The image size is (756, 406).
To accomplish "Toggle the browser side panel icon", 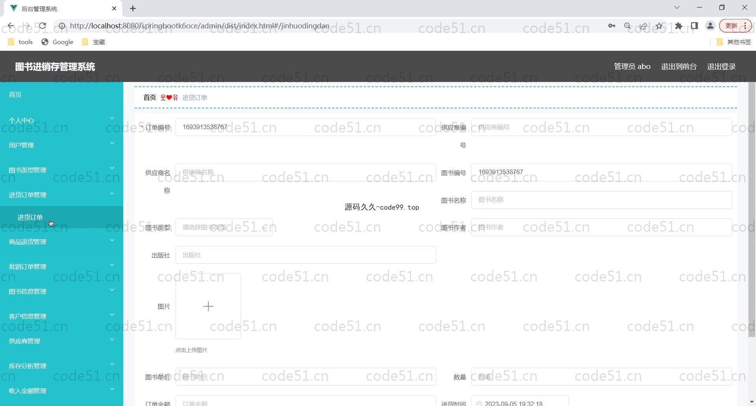I will pyautogui.click(x=694, y=26).
